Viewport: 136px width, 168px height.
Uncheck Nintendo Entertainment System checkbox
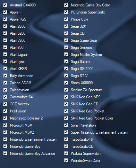tap(5, 139)
